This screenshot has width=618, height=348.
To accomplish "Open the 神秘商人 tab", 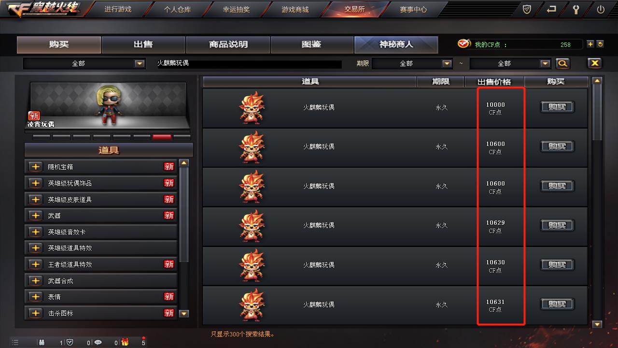I will point(396,44).
